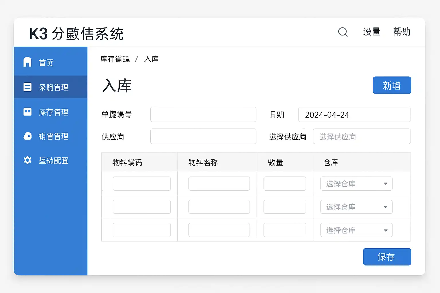
Task: Click the date field showing 2024-04-24
Action: 354,114
